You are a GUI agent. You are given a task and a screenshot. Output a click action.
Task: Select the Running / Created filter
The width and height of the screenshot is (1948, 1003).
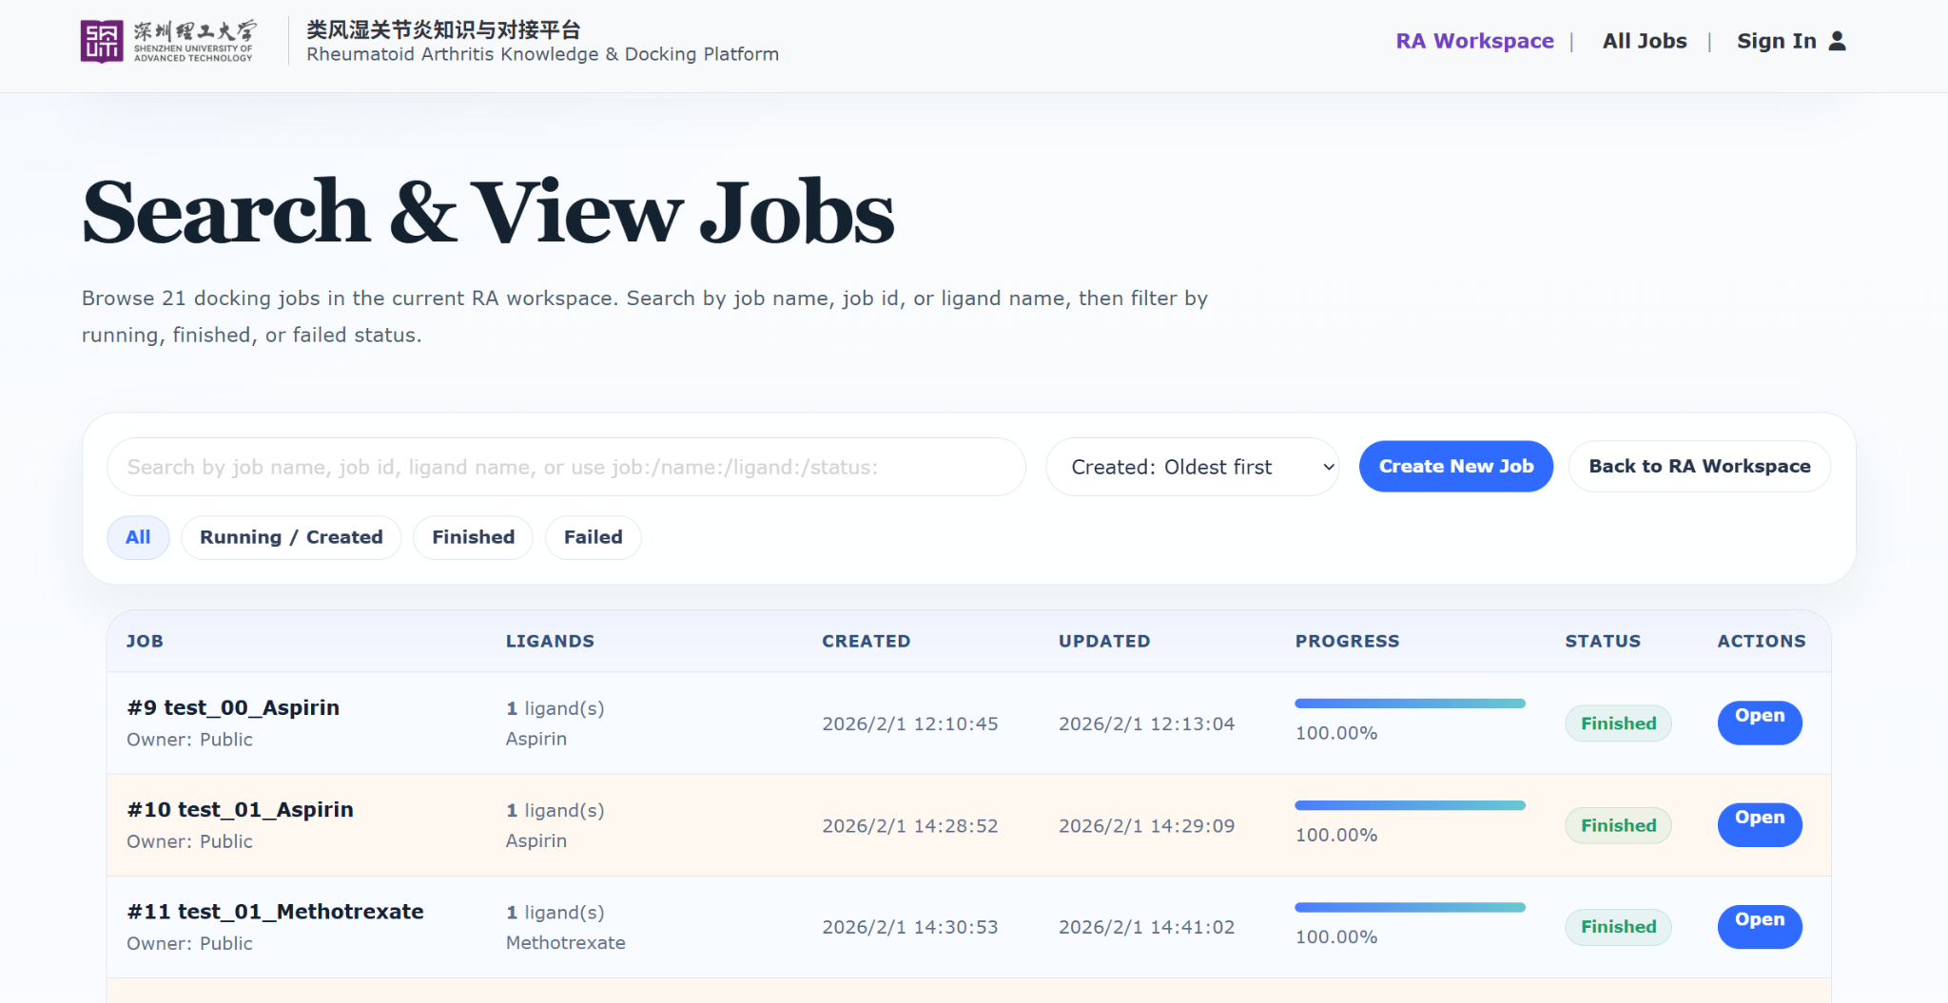click(x=291, y=537)
